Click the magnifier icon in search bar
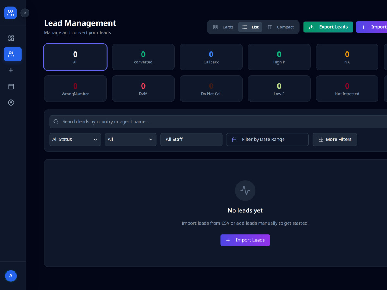387x290 pixels. click(x=56, y=121)
